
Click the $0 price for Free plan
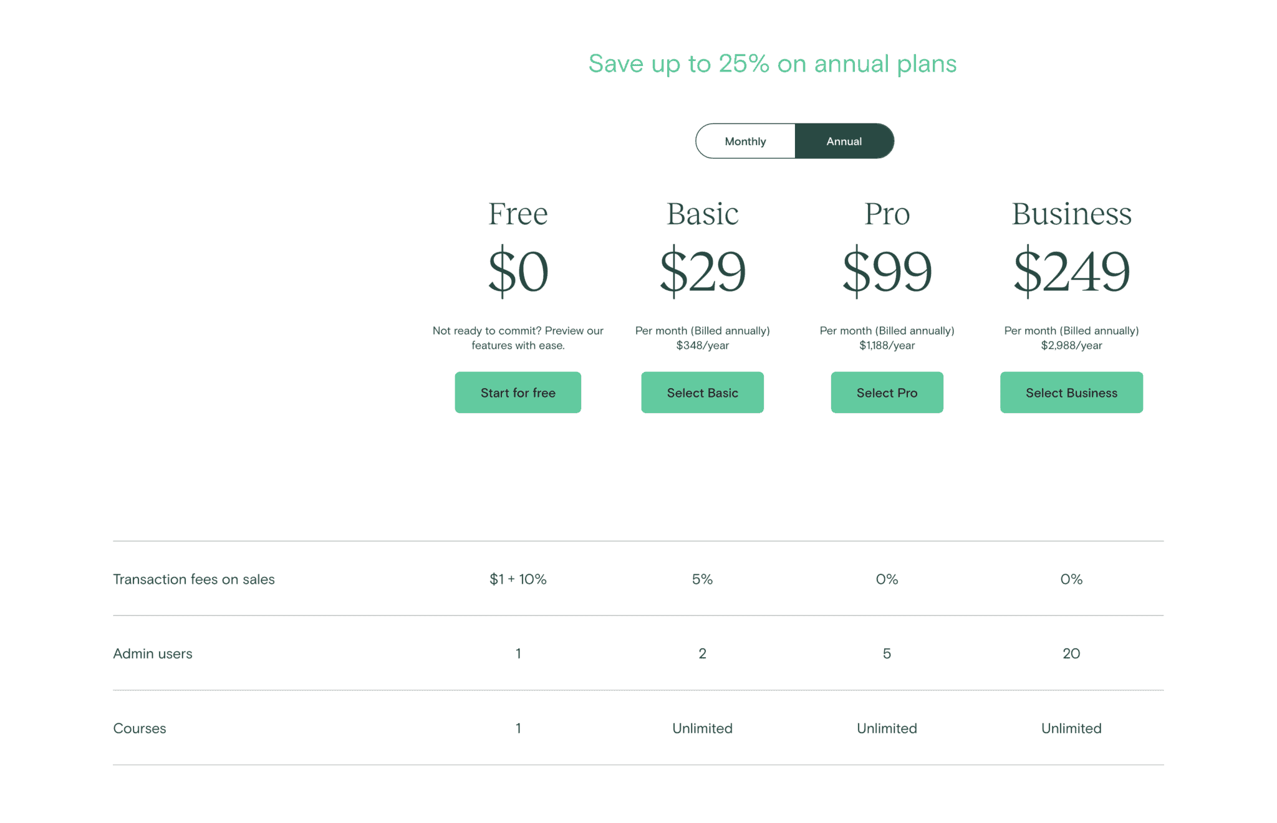click(x=518, y=270)
